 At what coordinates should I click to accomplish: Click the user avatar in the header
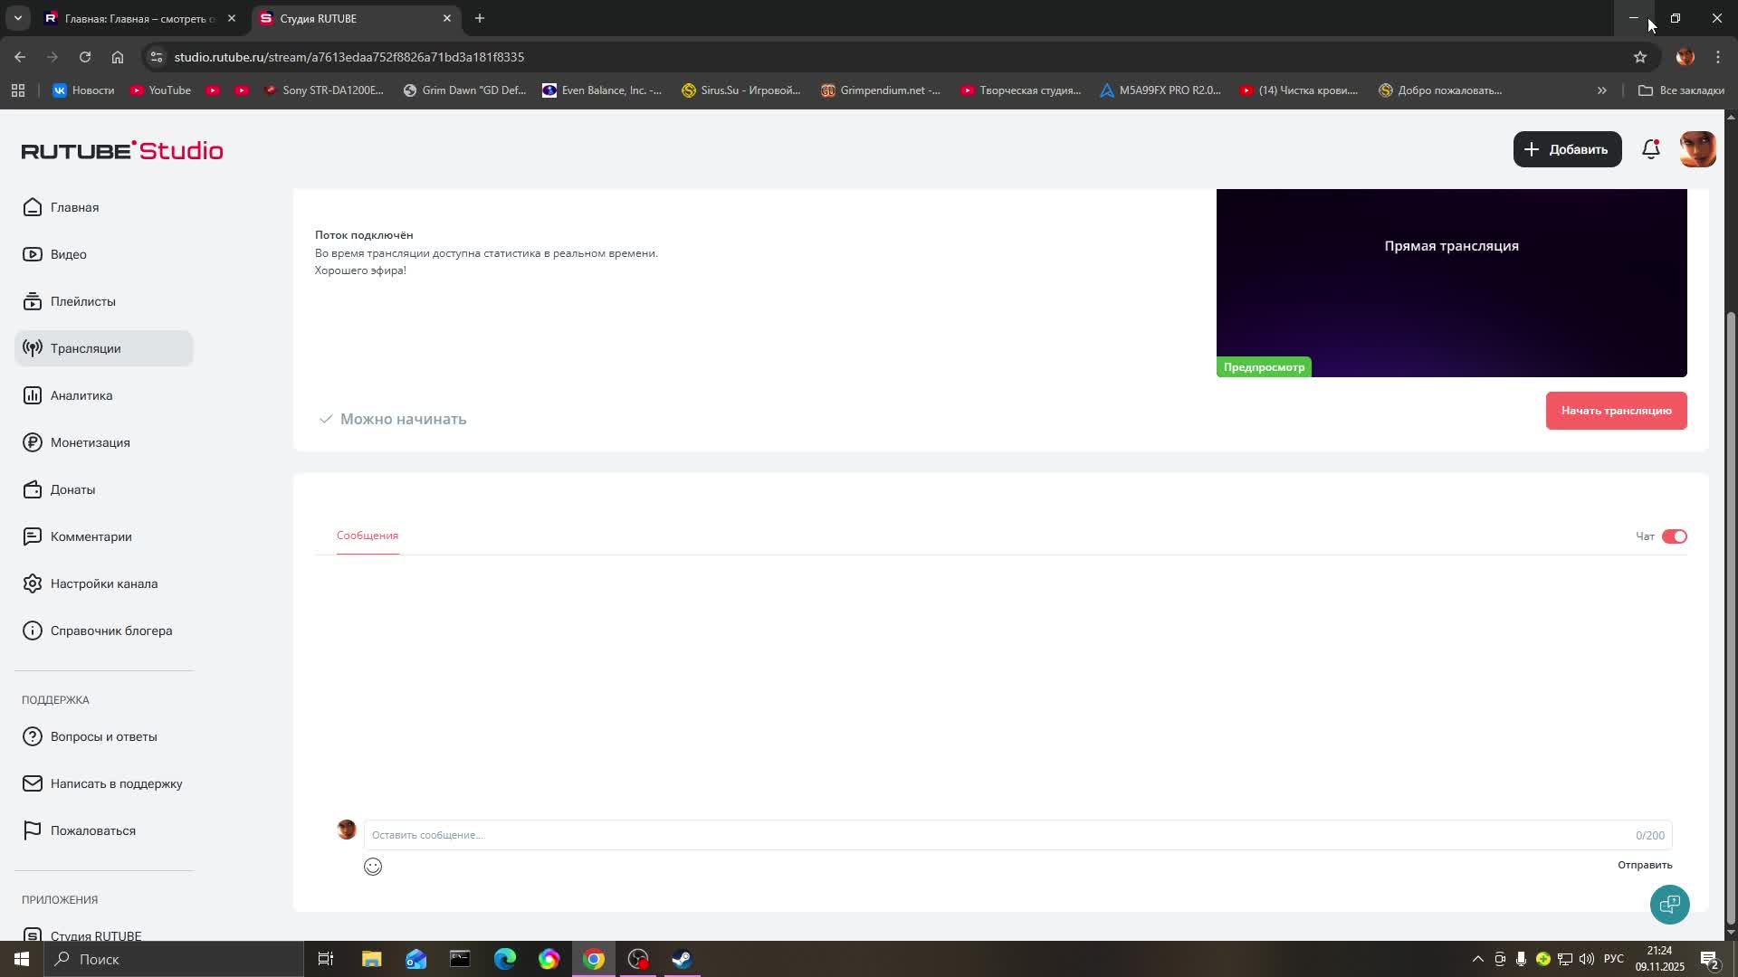[x=1697, y=149]
